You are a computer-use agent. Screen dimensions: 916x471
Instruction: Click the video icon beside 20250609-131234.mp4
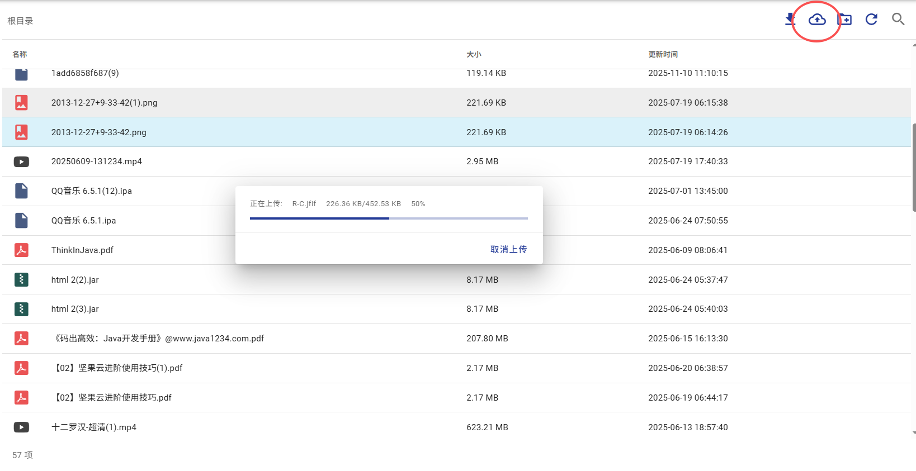(x=21, y=162)
